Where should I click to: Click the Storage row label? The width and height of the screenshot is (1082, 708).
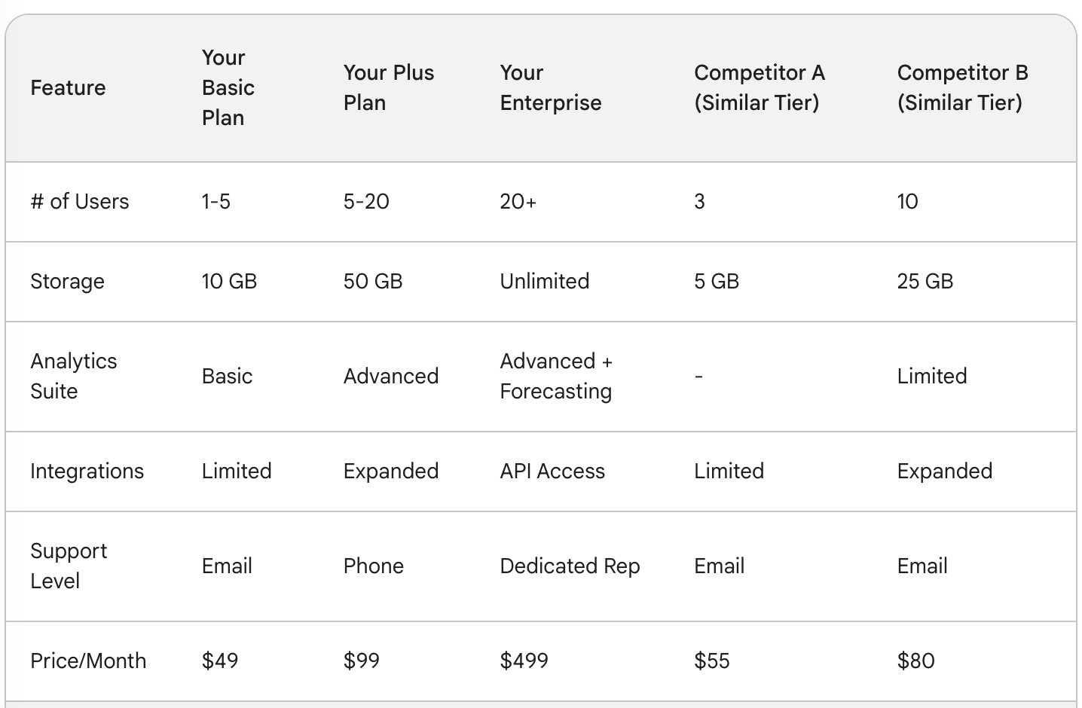(67, 282)
